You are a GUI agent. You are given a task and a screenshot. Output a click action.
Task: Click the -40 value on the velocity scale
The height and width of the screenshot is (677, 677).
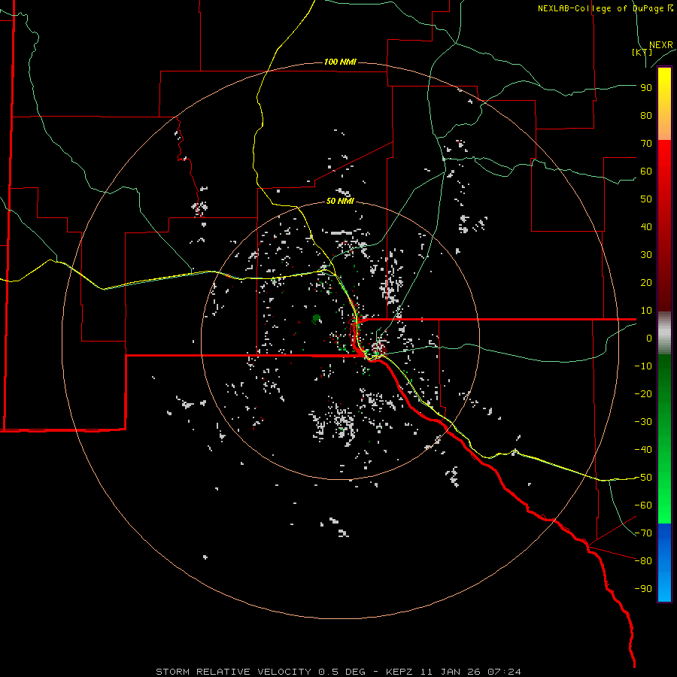click(x=643, y=450)
